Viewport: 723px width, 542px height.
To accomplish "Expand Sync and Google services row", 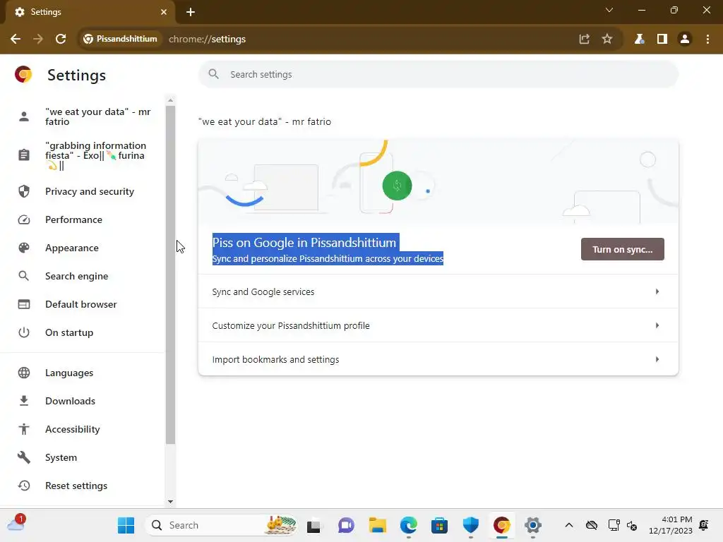I will pyautogui.click(x=438, y=291).
